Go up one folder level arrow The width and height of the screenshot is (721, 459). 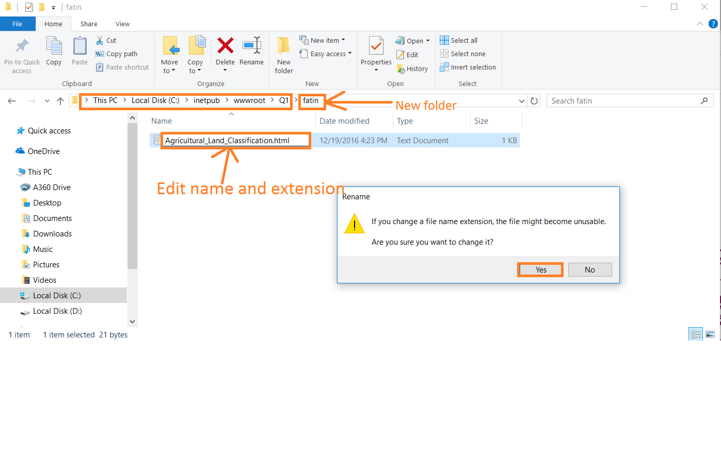(x=60, y=101)
